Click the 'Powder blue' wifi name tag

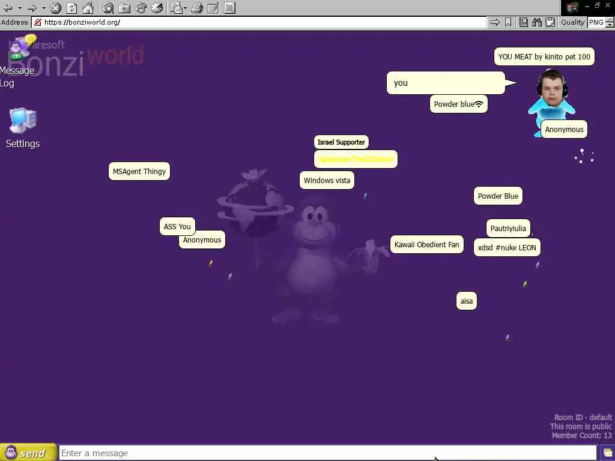pyautogui.click(x=458, y=104)
